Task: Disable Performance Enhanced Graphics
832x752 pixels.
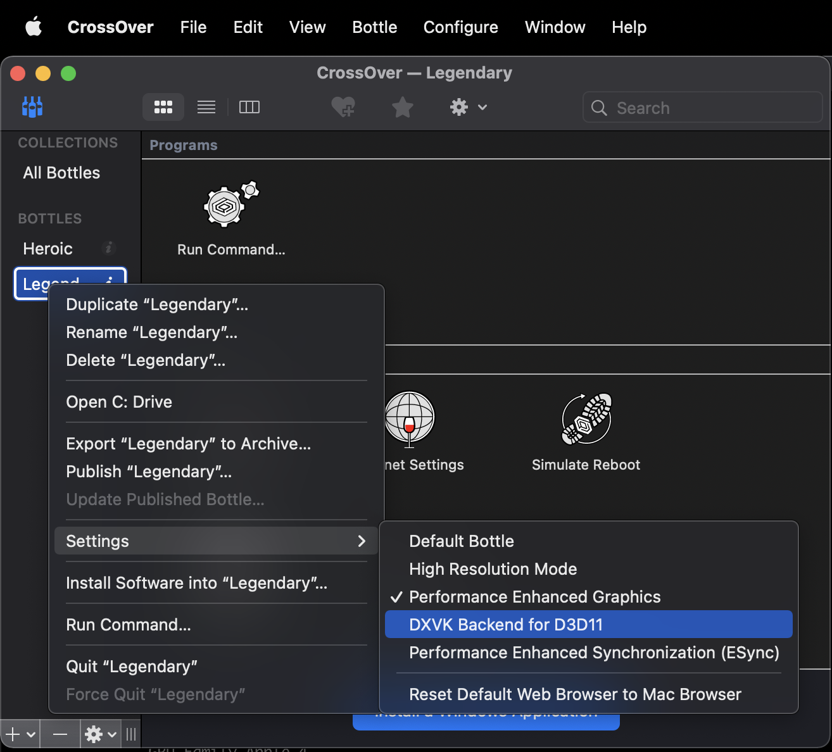Action: pyautogui.click(x=589, y=597)
